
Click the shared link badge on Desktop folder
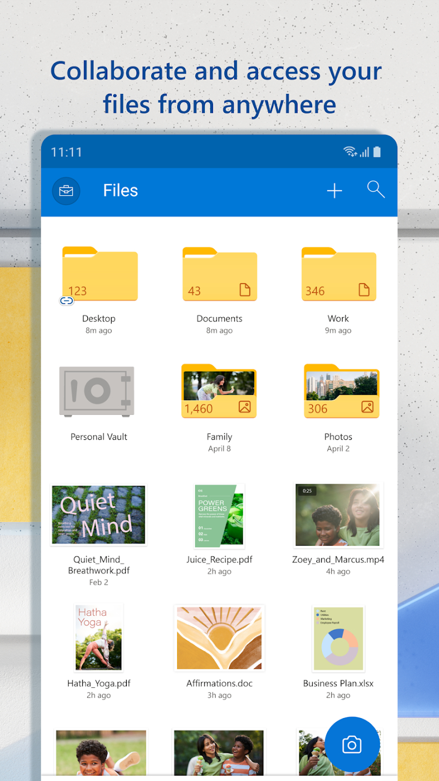pyautogui.click(x=66, y=300)
